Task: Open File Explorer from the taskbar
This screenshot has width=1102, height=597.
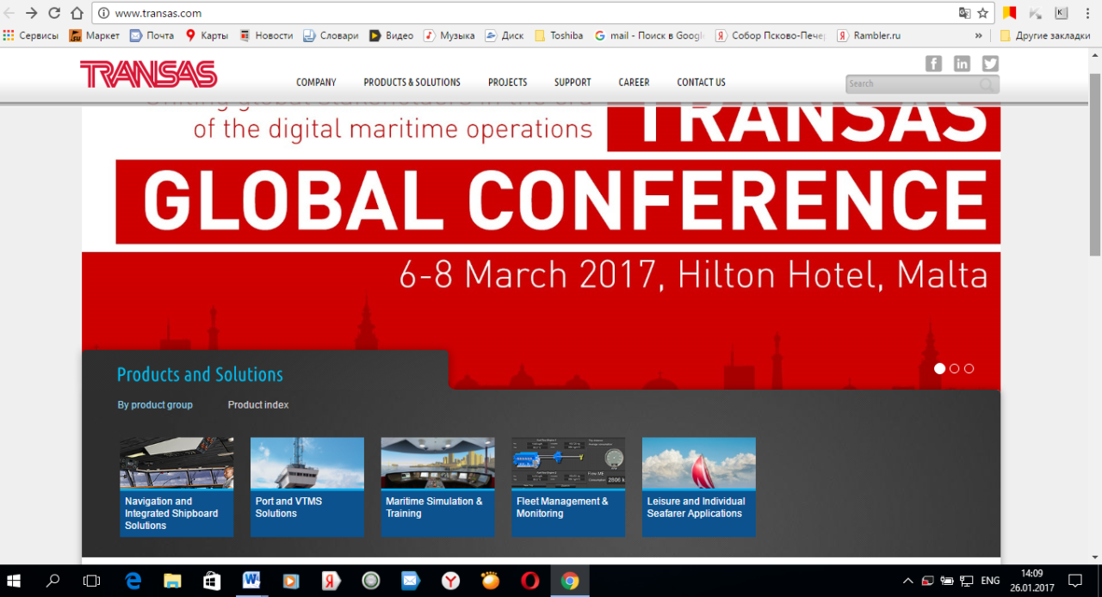Action: [x=172, y=581]
